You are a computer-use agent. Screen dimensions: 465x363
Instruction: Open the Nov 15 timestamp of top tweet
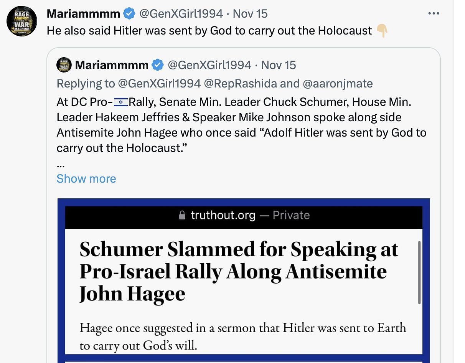250,14
